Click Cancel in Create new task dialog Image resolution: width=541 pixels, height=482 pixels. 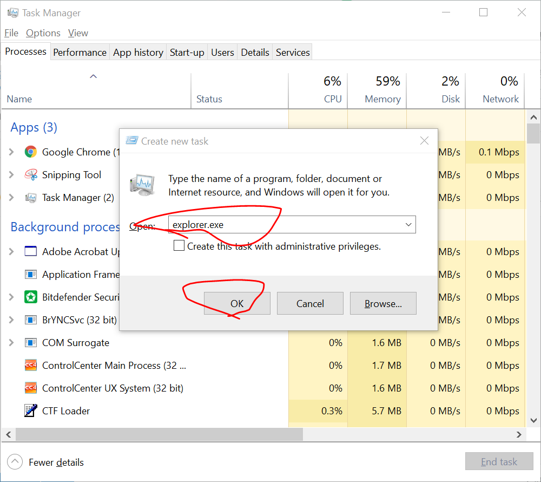(x=310, y=303)
